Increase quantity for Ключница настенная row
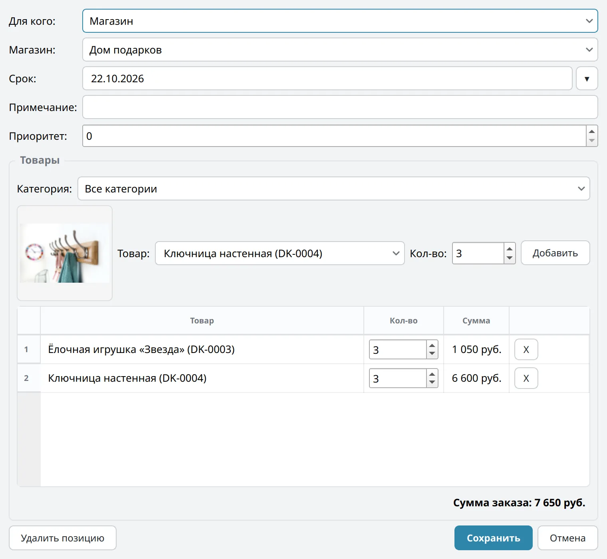The image size is (607, 559). pyautogui.click(x=432, y=374)
